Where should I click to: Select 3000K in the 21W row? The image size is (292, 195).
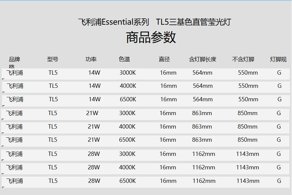(127, 113)
